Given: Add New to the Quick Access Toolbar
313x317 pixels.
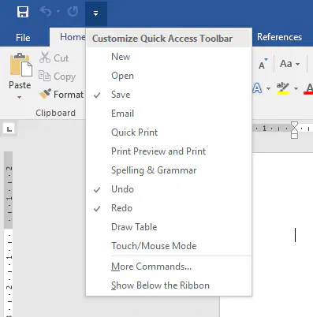Looking at the screenshot, I should coord(169,57).
